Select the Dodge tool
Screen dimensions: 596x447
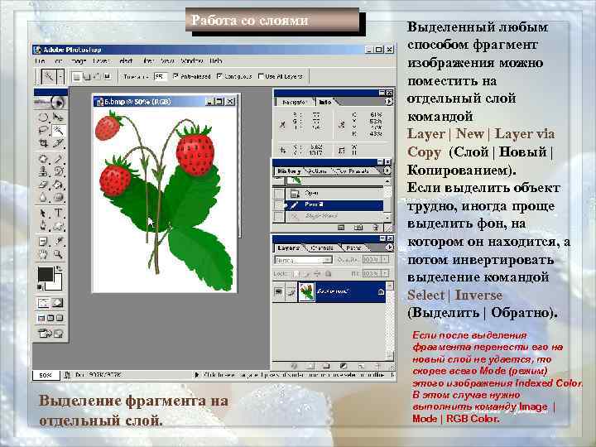click(x=58, y=197)
